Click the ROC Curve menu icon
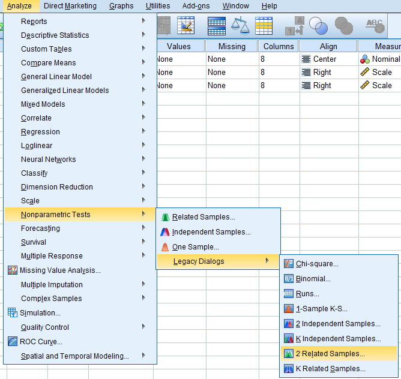The width and height of the screenshot is (401, 379). coord(13,341)
